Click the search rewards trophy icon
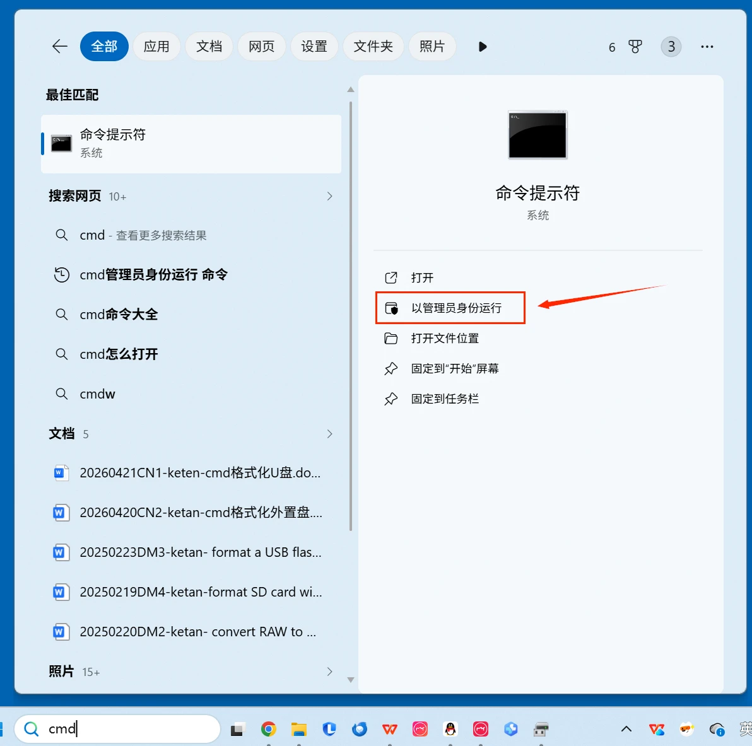The width and height of the screenshot is (752, 746). (x=635, y=46)
